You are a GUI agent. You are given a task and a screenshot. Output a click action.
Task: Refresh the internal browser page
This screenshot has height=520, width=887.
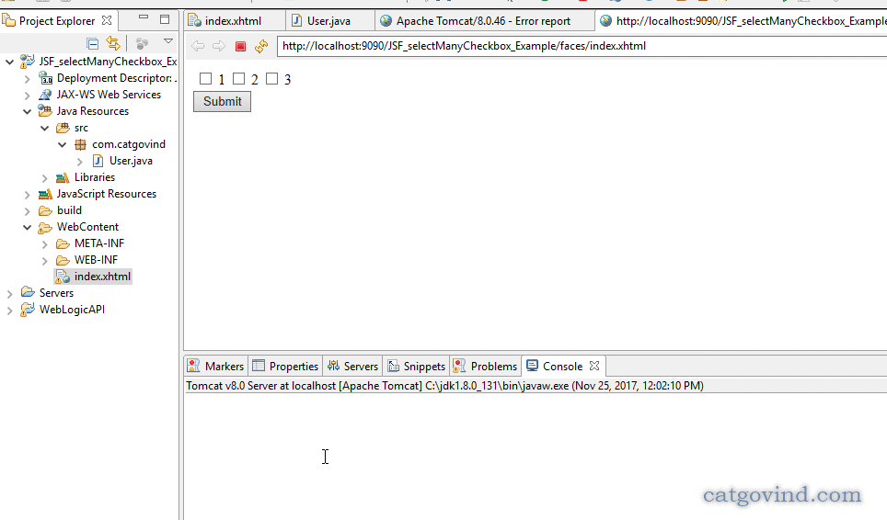pyautogui.click(x=260, y=46)
